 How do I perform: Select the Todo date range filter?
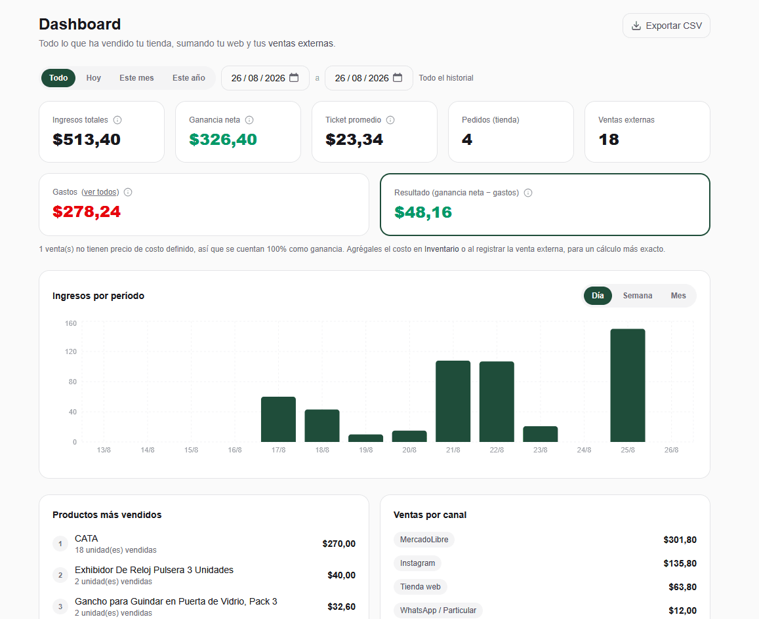coord(58,78)
